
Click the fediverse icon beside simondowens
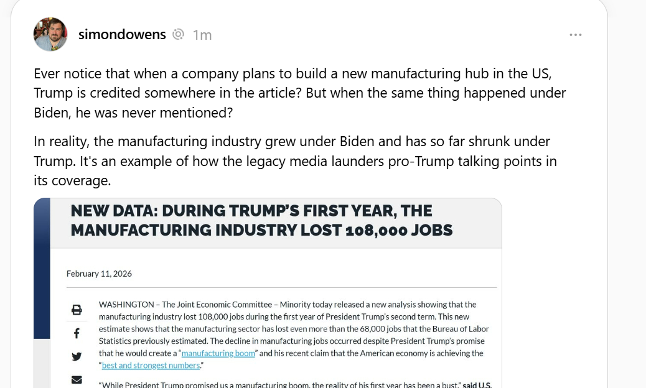pyautogui.click(x=178, y=34)
